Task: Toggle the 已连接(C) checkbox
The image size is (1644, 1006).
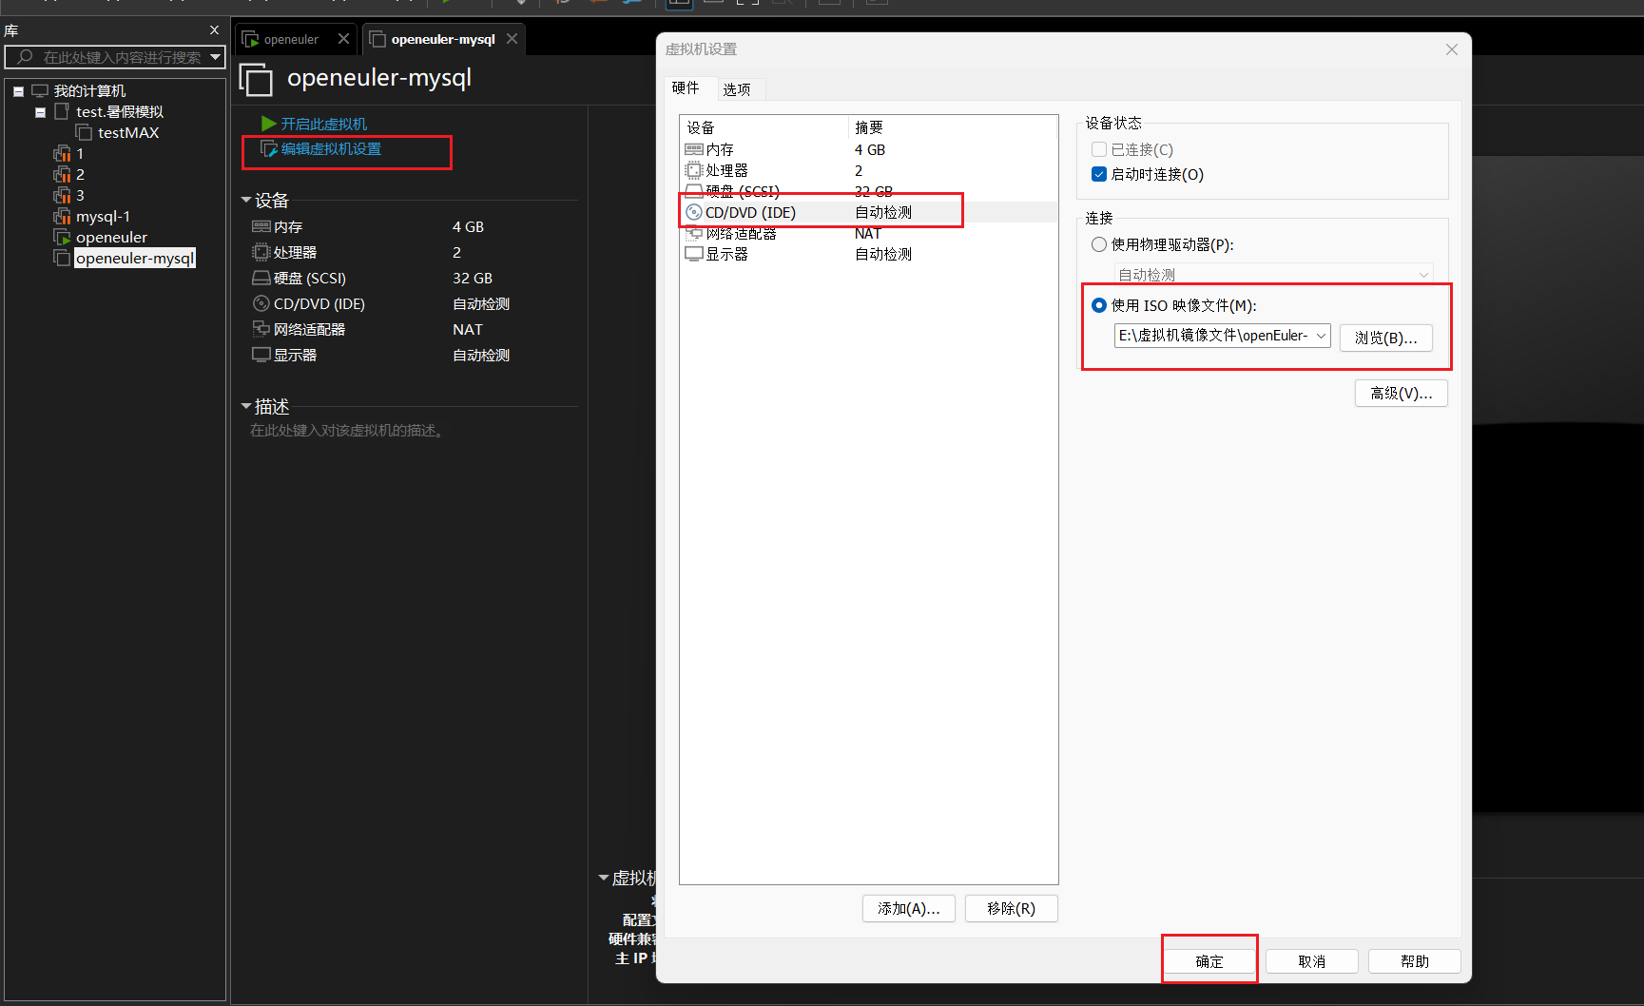Action: point(1099,149)
